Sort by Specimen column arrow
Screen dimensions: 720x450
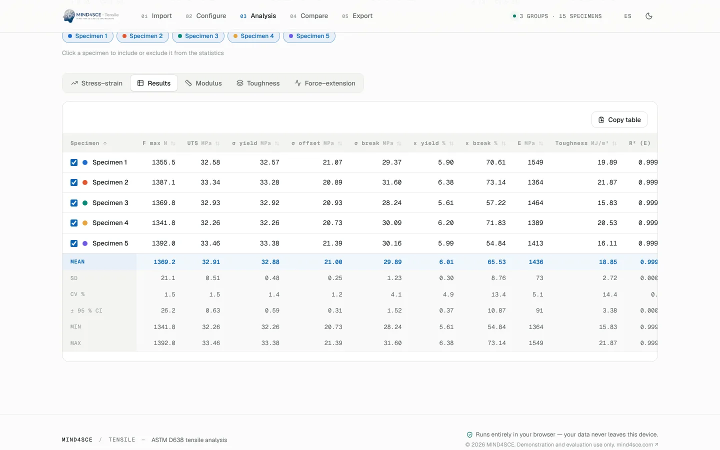[105, 143]
